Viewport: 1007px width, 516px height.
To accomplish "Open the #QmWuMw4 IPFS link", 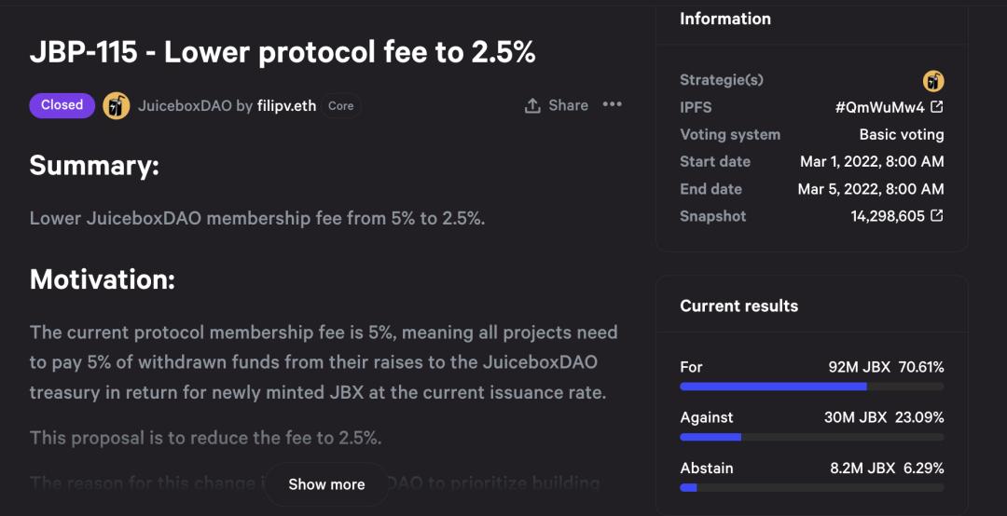I will [x=879, y=107].
